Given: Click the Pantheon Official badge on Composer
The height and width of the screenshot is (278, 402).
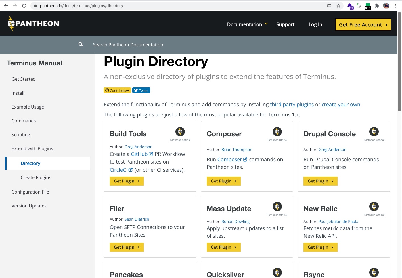Looking at the screenshot, I should pyautogui.click(x=277, y=134).
